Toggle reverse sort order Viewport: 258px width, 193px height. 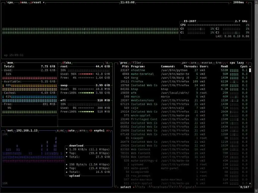[206, 63]
